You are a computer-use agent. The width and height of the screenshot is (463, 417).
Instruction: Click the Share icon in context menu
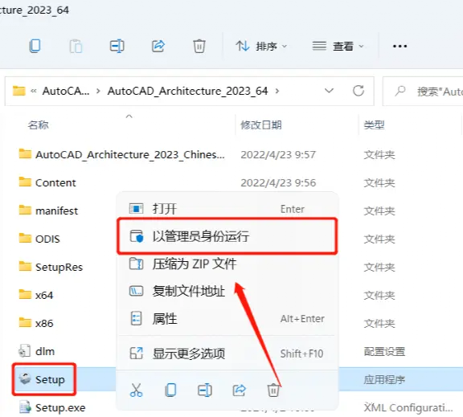tap(240, 390)
